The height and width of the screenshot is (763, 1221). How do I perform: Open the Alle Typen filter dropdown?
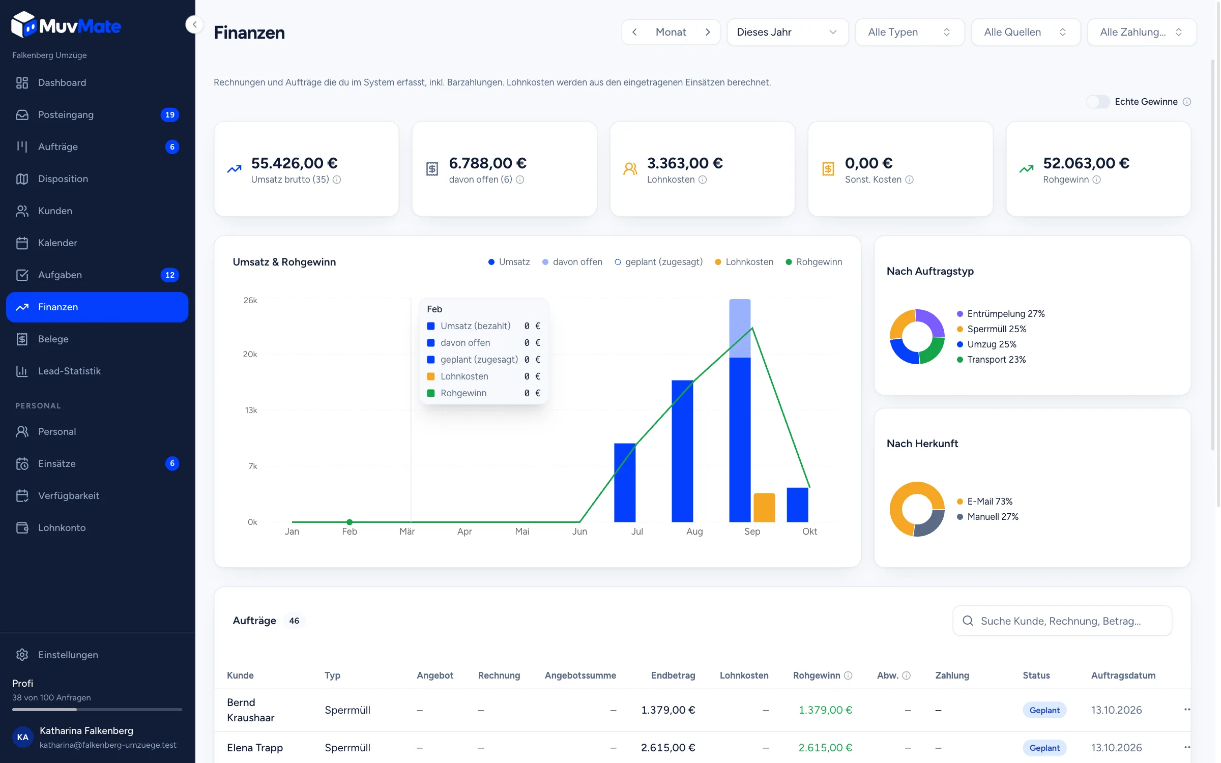click(x=910, y=32)
